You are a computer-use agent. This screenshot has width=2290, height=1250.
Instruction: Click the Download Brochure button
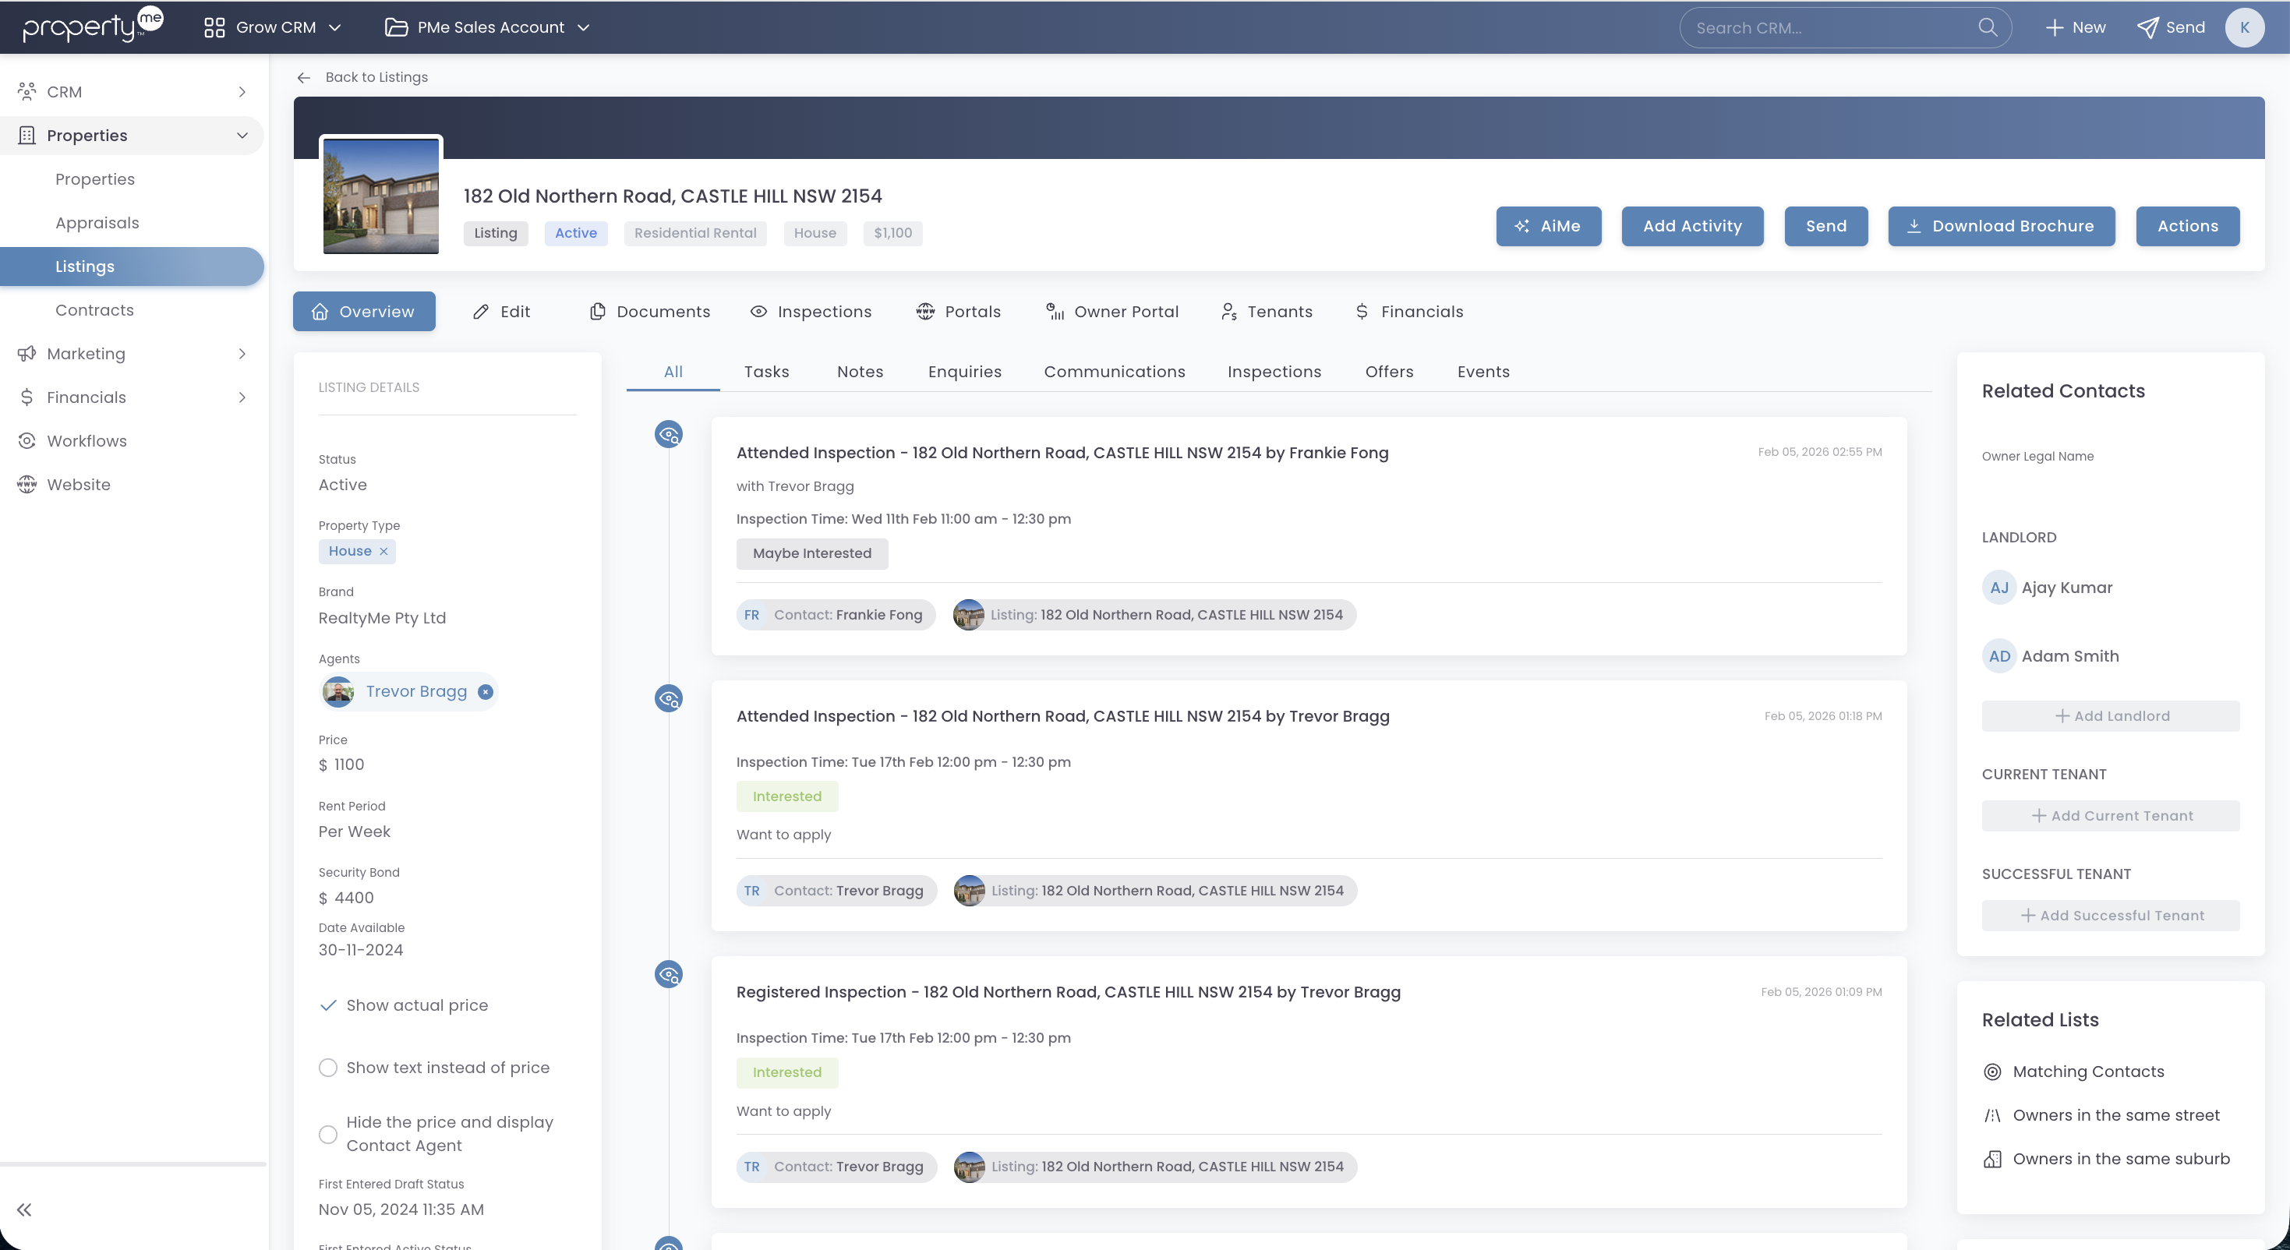pos(2001,226)
